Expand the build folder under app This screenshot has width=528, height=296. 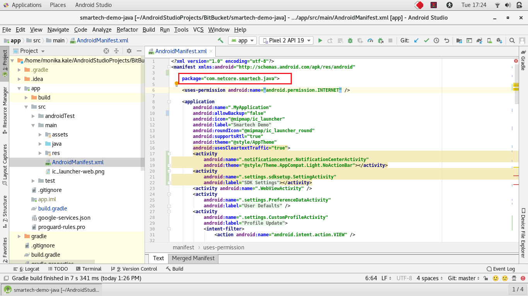click(x=26, y=98)
